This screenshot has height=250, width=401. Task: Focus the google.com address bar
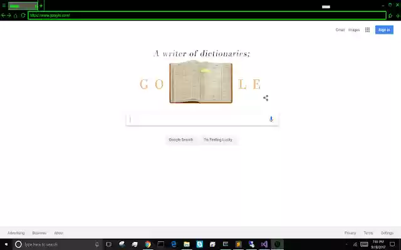(207, 15)
